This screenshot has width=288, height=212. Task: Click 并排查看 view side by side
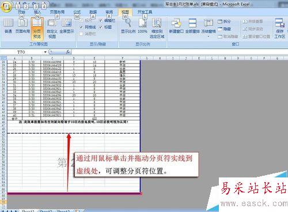click(253, 21)
